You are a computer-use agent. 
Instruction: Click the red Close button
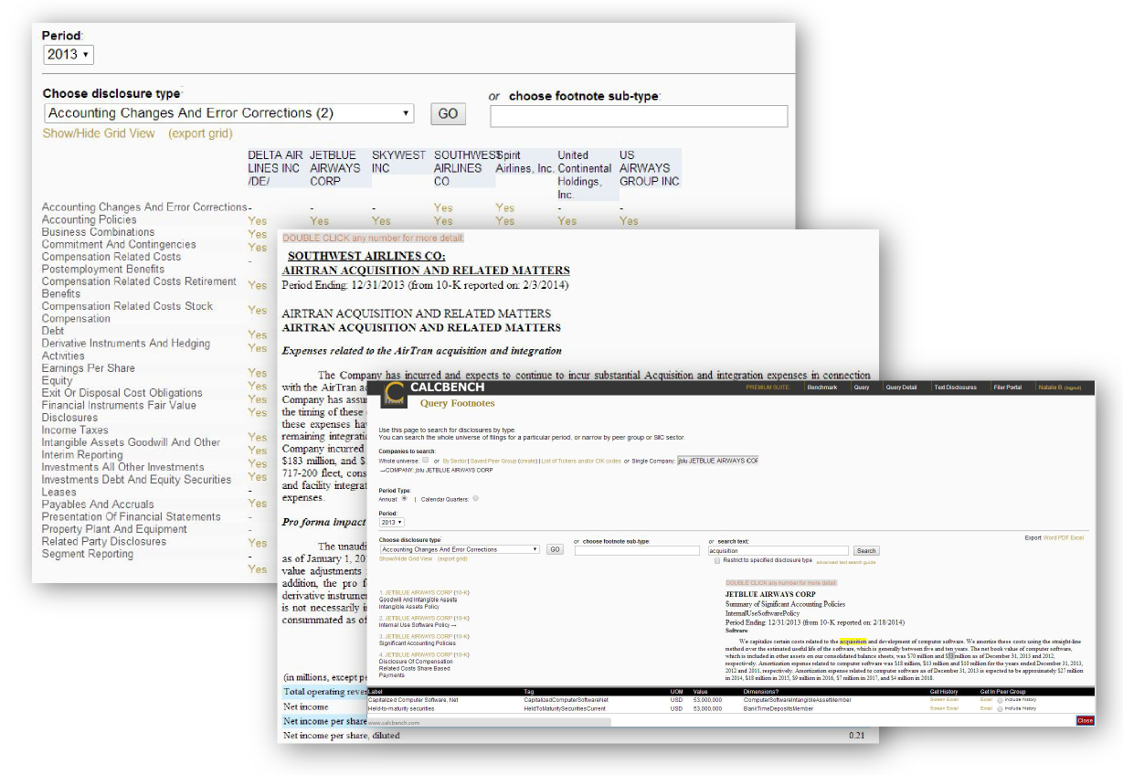tap(1085, 721)
